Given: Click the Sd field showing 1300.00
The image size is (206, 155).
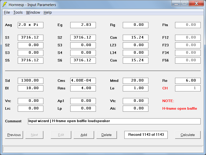Looking at the screenshot, I should tap(30, 81).
